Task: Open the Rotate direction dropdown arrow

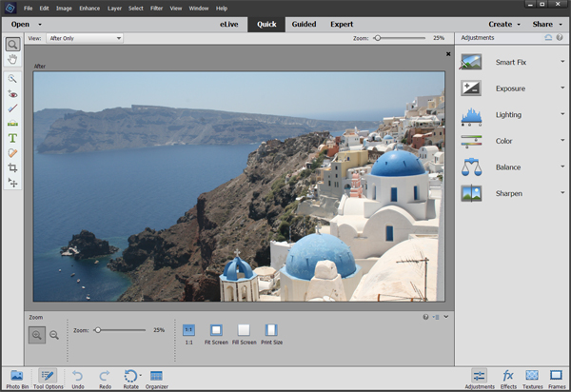Action: coord(140,375)
